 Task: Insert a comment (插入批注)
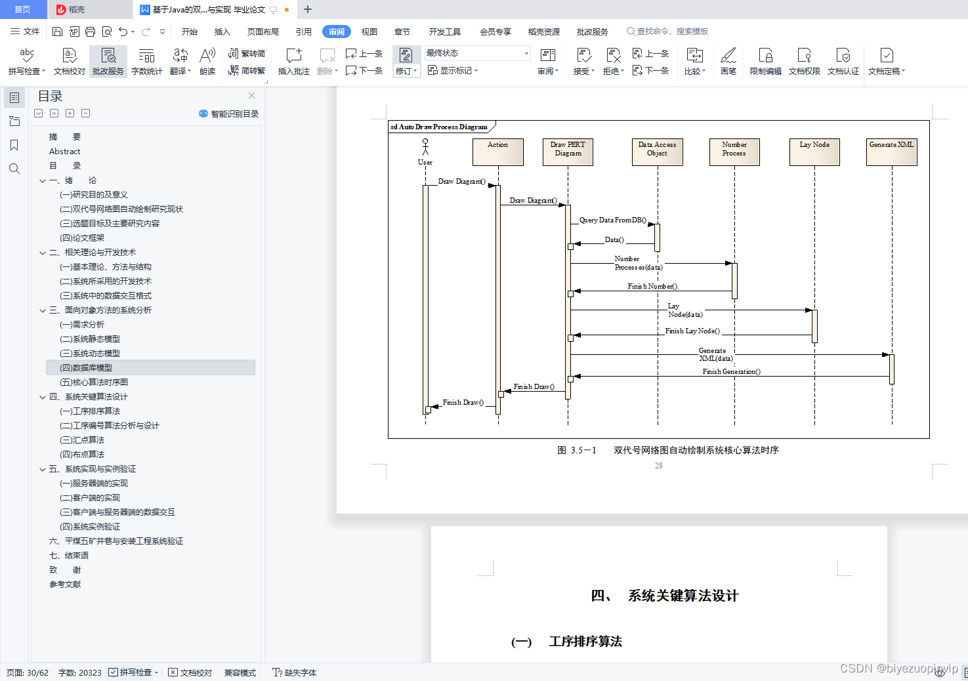tap(294, 61)
